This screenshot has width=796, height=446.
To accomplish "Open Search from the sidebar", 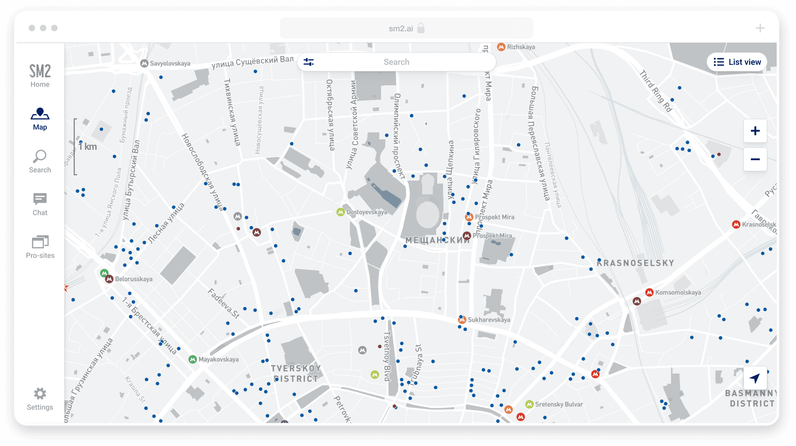I will tap(40, 161).
